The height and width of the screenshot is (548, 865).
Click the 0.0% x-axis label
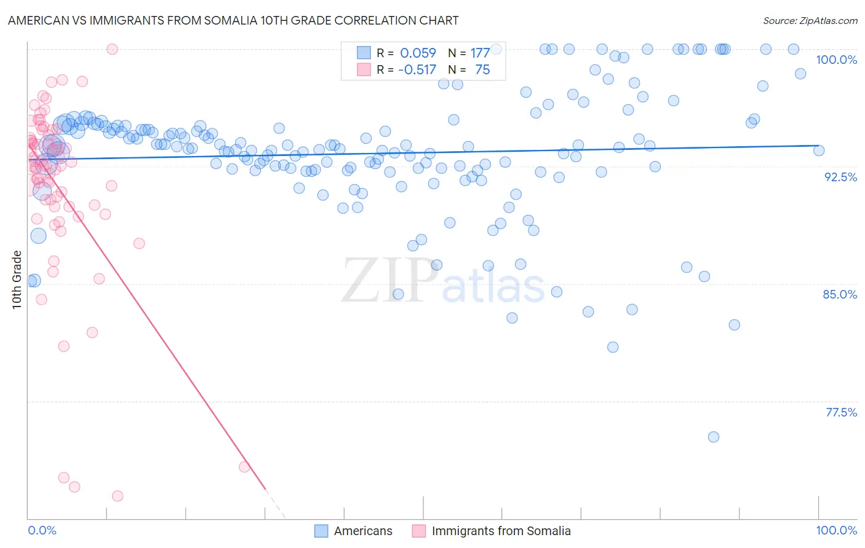click(x=42, y=530)
